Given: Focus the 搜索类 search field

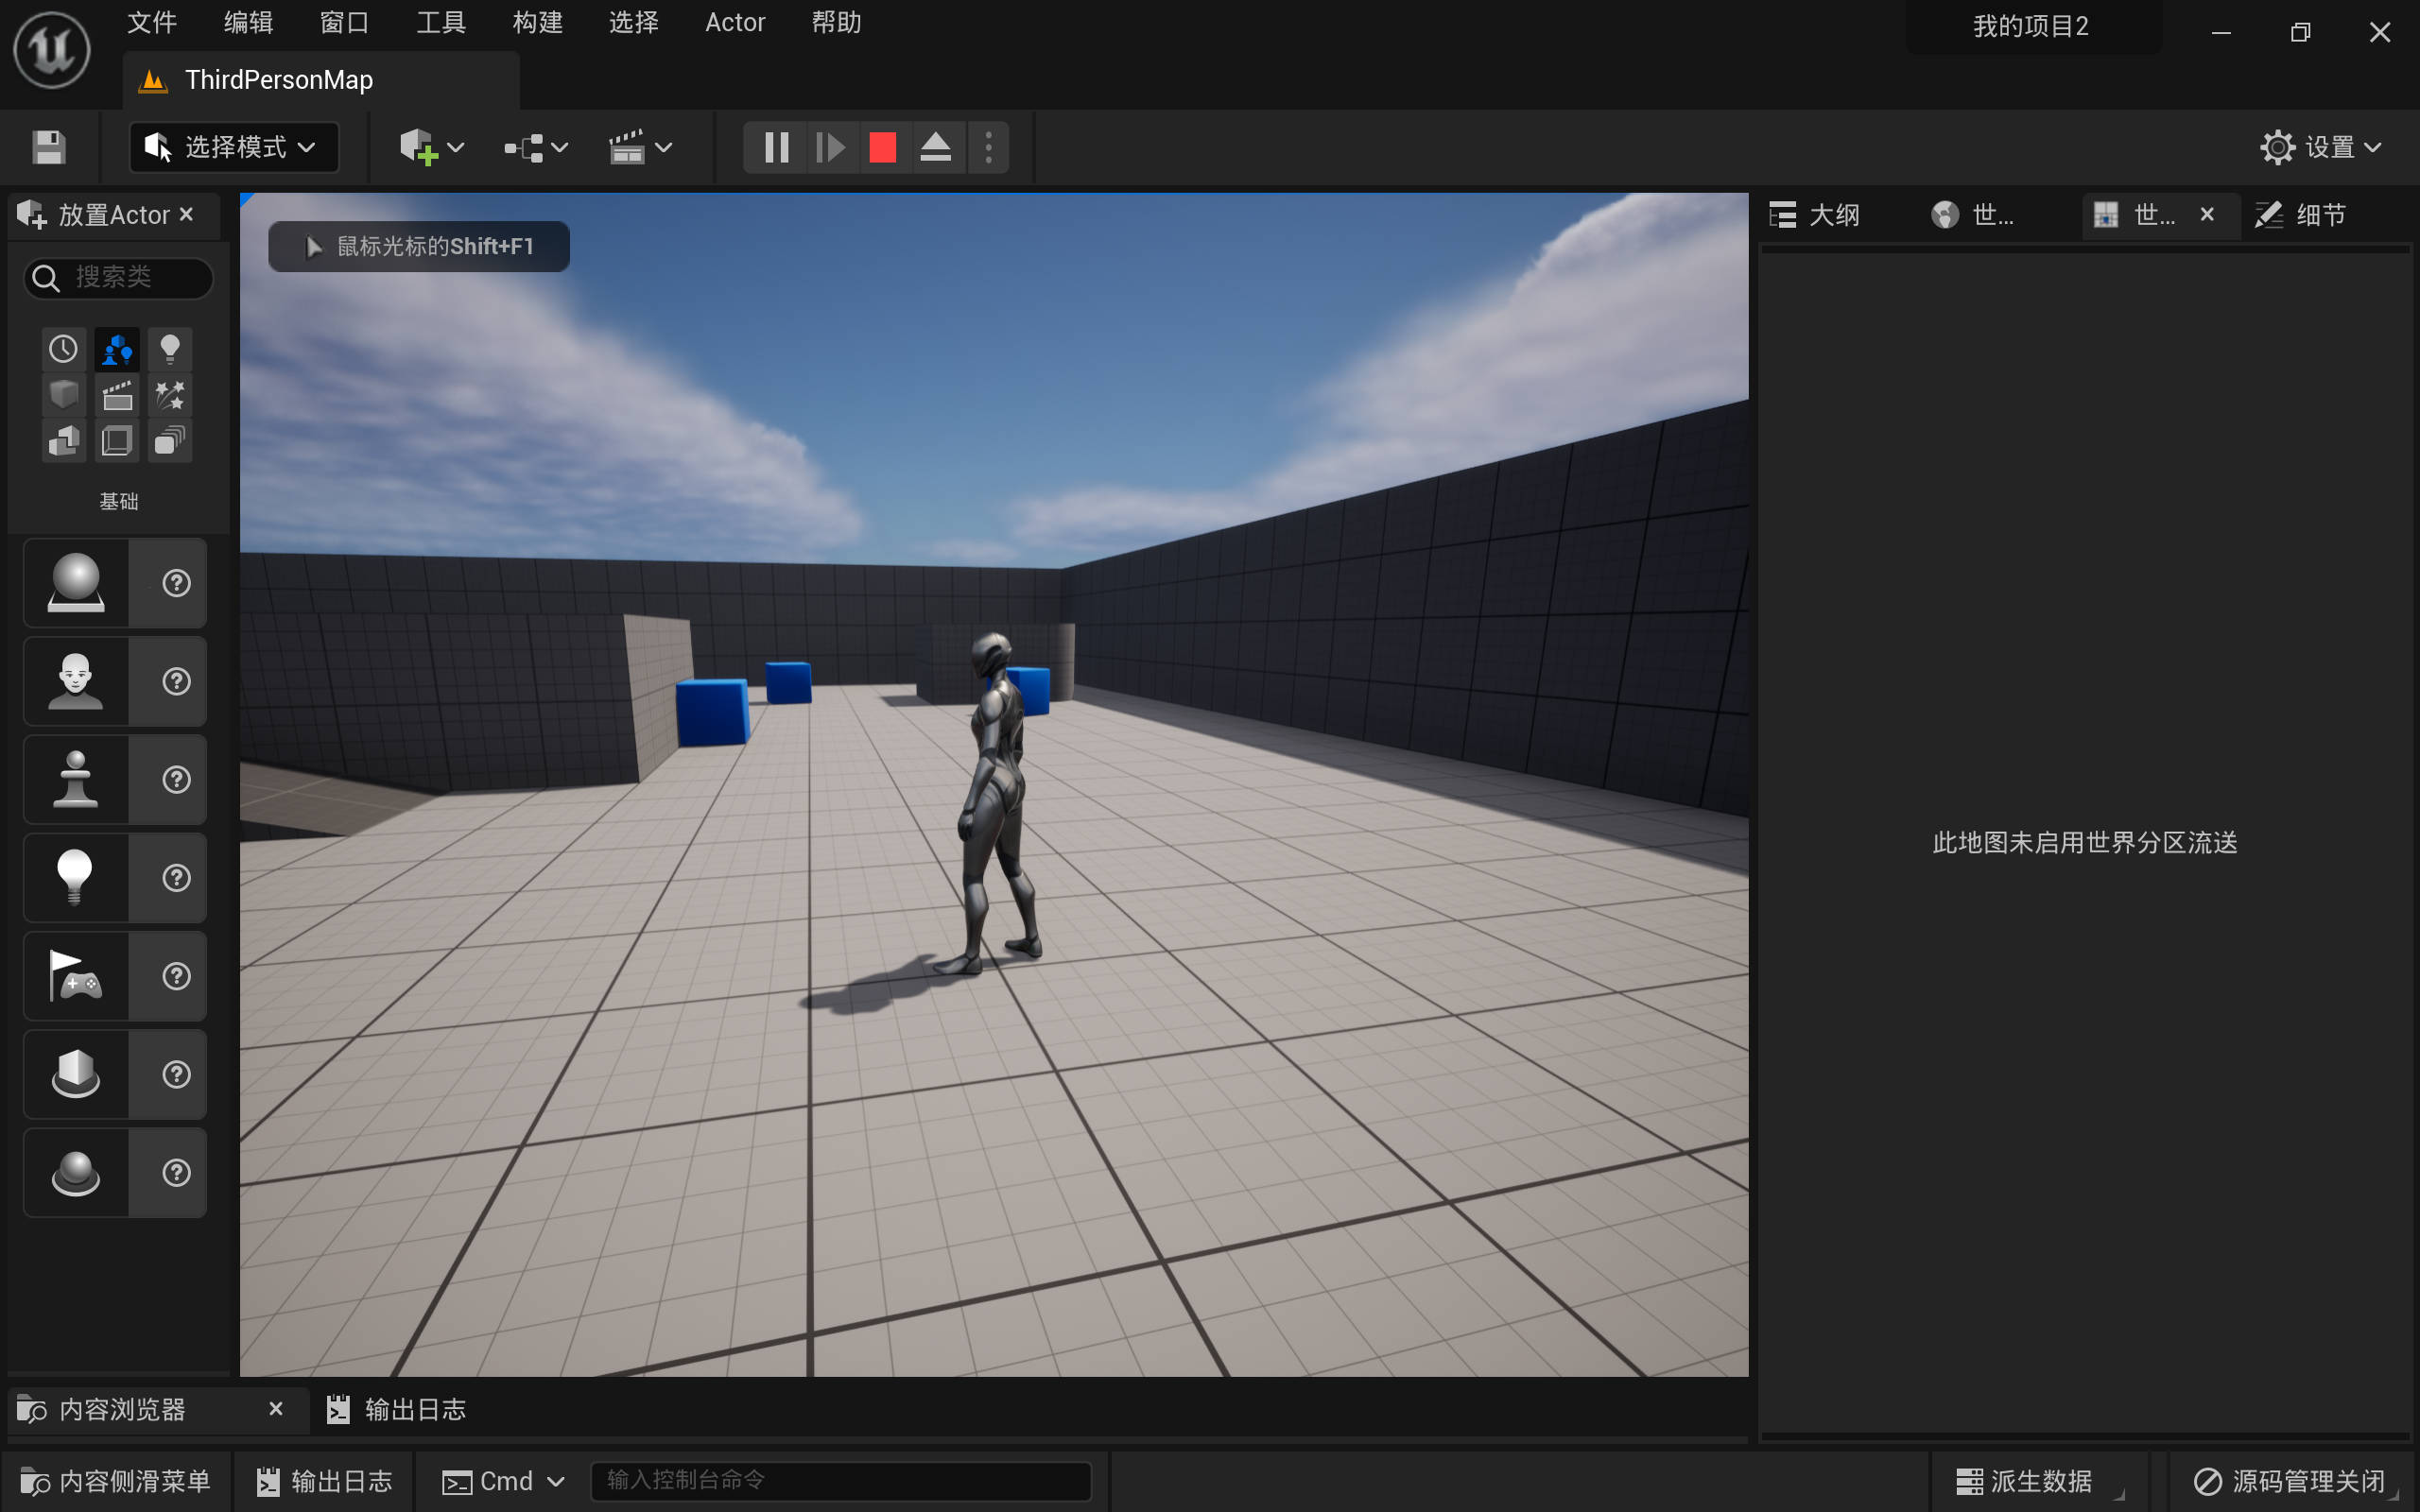Looking at the screenshot, I should point(118,277).
